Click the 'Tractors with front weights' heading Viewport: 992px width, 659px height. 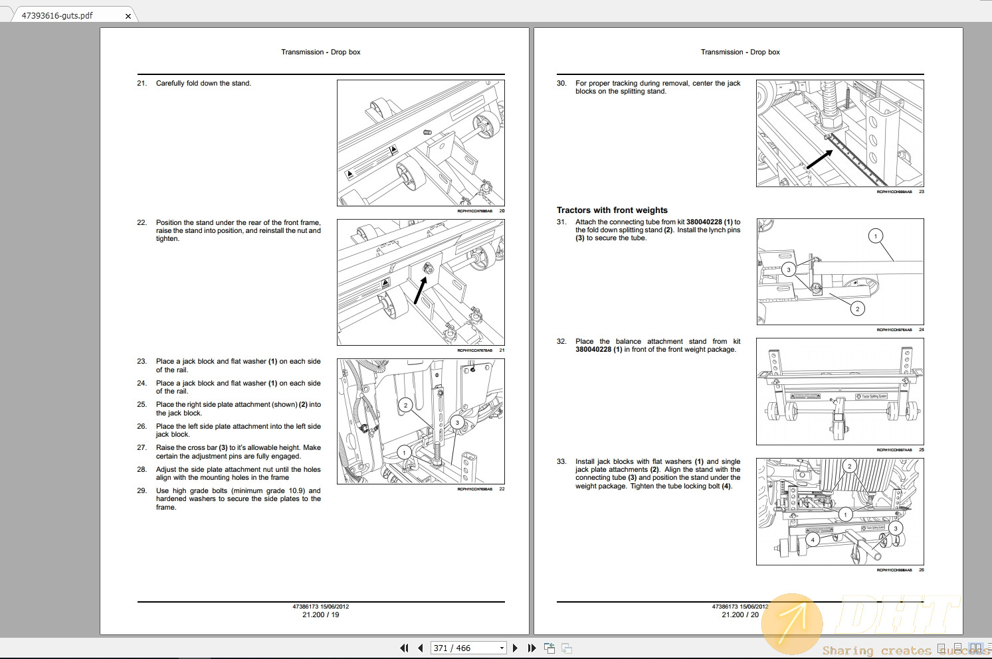[612, 210]
